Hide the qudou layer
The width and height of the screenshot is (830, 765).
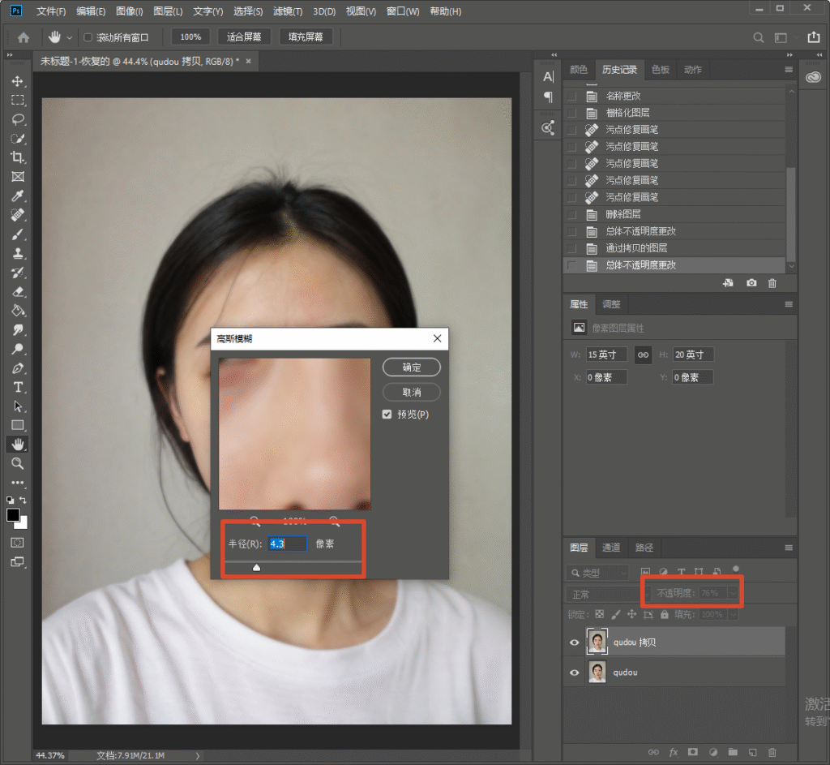[x=575, y=673]
